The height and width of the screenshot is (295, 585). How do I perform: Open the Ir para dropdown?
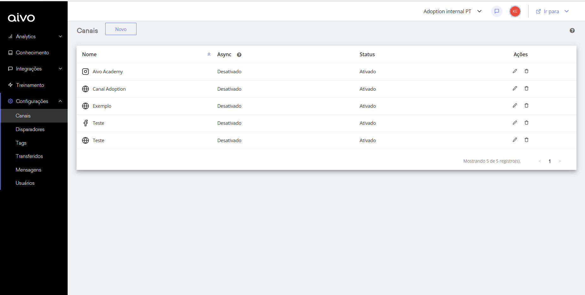pyautogui.click(x=552, y=11)
